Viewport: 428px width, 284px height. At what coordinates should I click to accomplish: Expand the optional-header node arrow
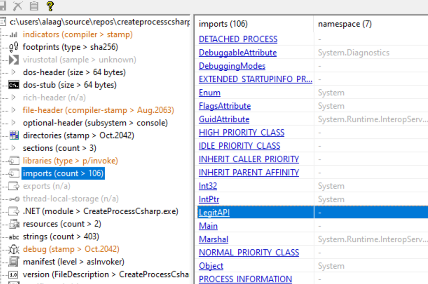coord(14,123)
